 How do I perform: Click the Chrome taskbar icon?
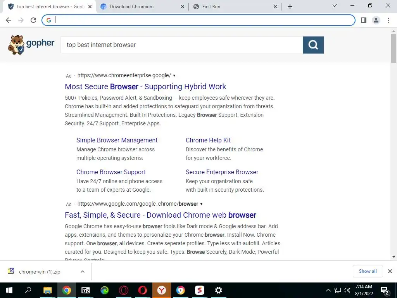coord(67,290)
